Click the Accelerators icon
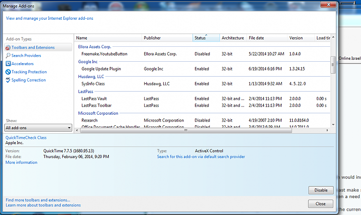Screen dimensions: 361x215 (x=8, y=64)
